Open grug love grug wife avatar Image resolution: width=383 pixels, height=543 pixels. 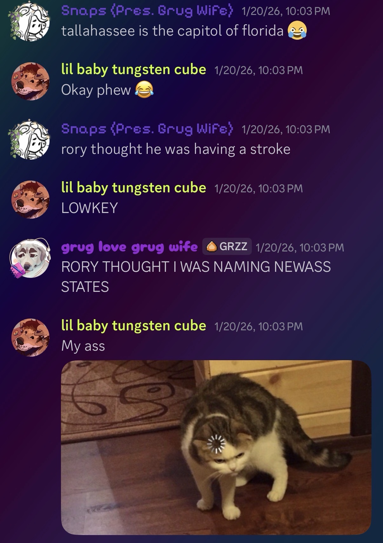pyautogui.click(x=30, y=258)
